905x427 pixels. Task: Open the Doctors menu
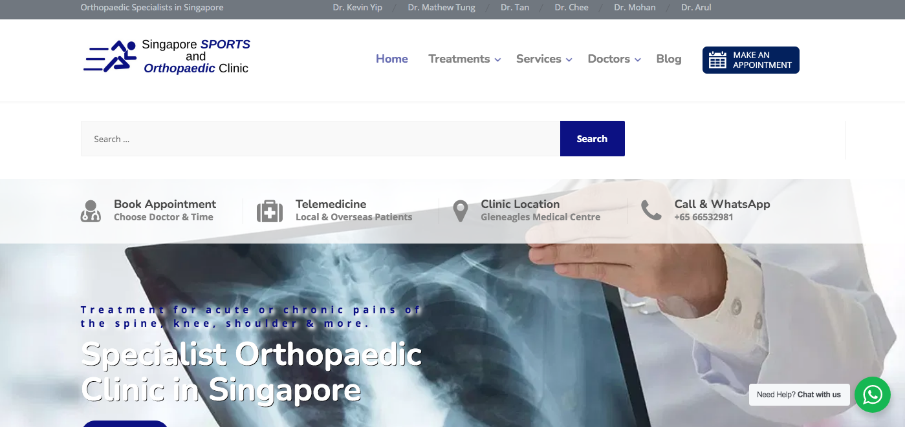coord(609,59)
